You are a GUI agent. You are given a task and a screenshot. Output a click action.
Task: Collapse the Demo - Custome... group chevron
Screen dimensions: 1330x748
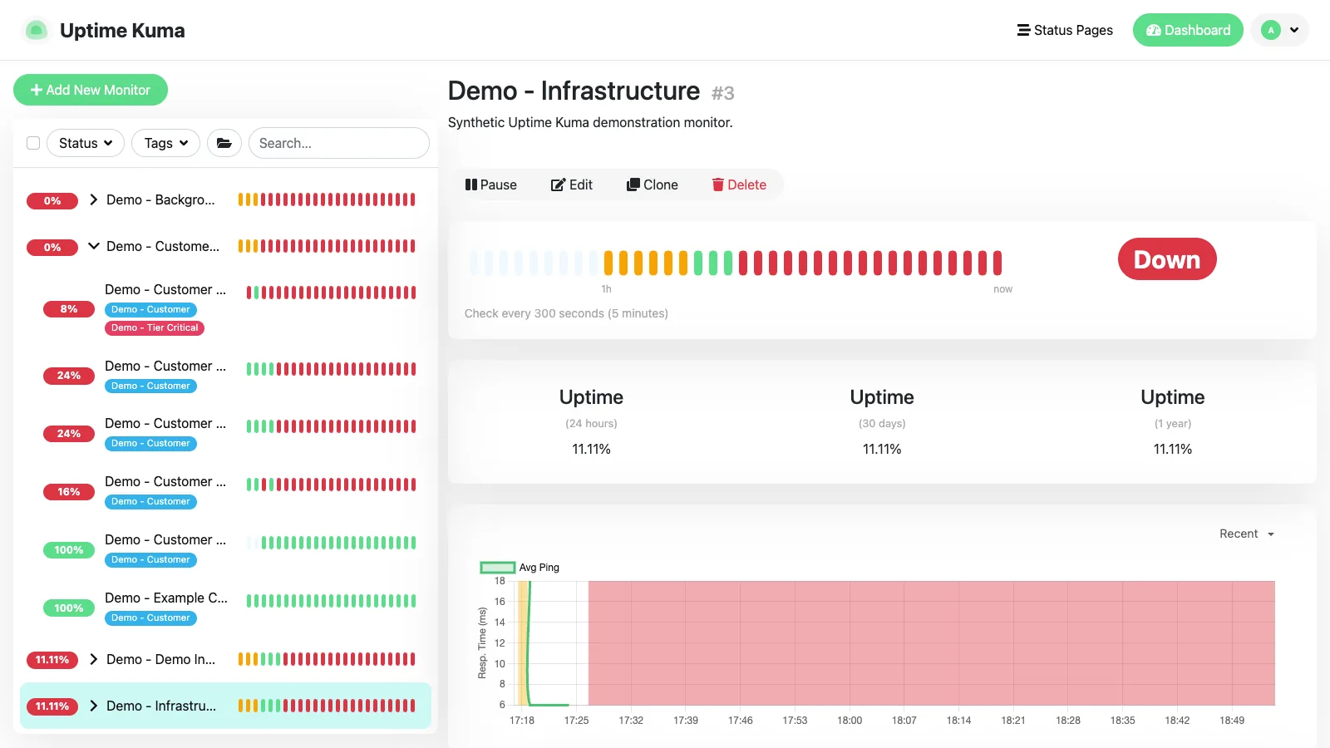click(94, 246)
